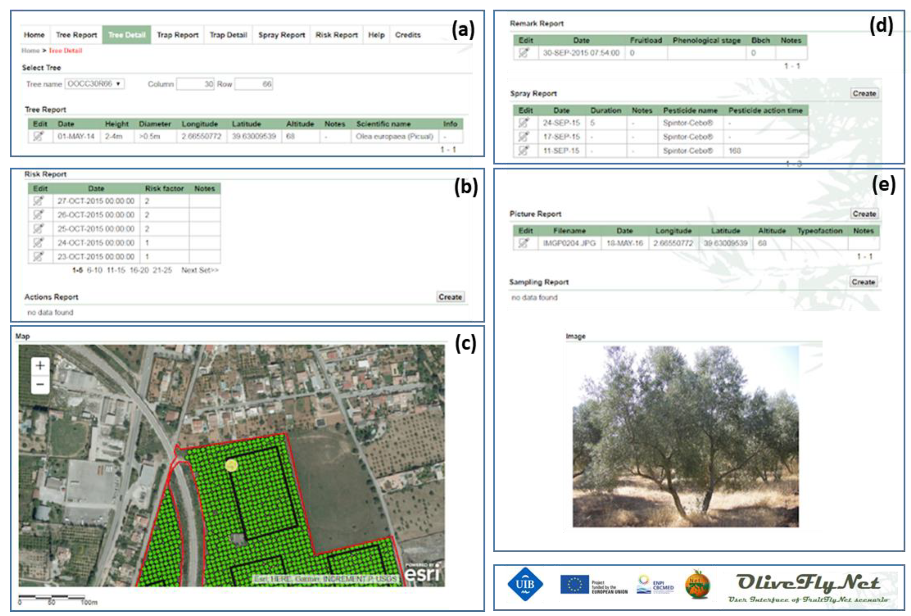Click Next Set pagination link
Image resolution: width=911 pixels, height=616 pixels.
(199, 270)
